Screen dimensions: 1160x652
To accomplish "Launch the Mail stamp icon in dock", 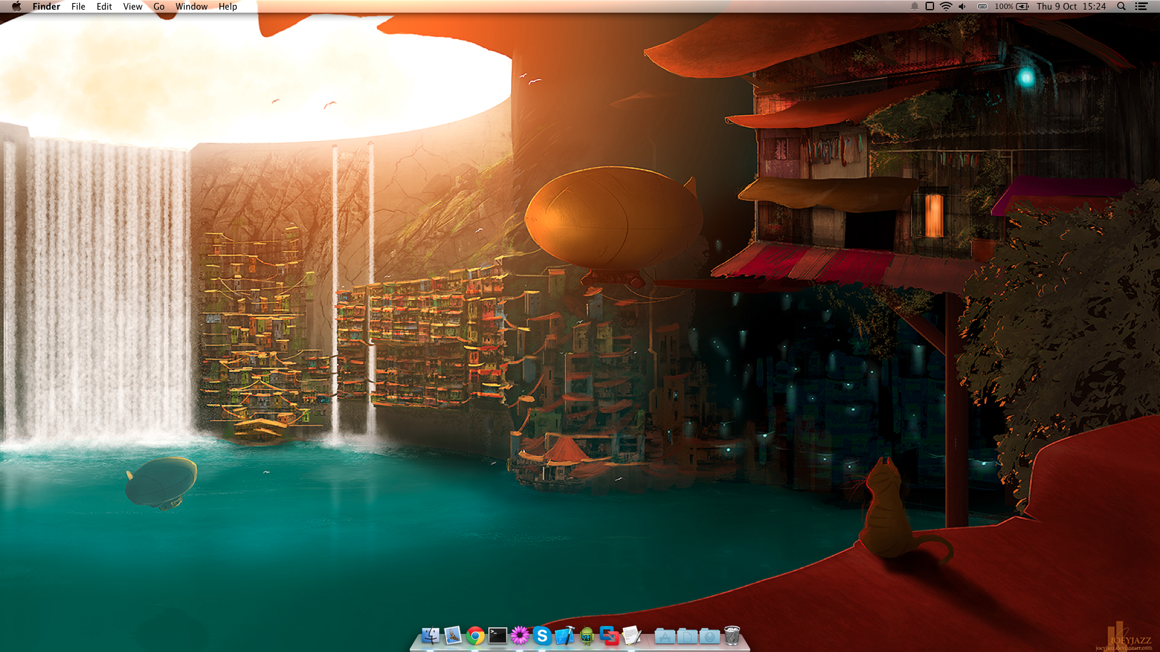I will [x=453, y=636].
